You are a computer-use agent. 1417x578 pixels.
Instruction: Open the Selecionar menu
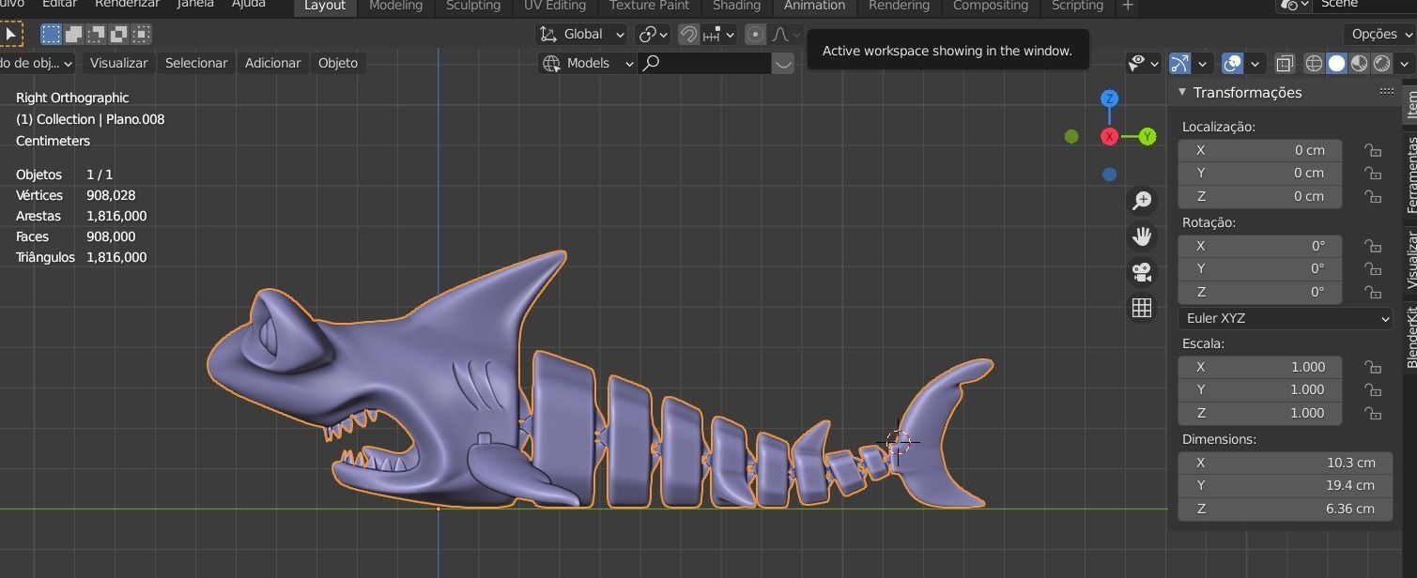tap(196, 63)
